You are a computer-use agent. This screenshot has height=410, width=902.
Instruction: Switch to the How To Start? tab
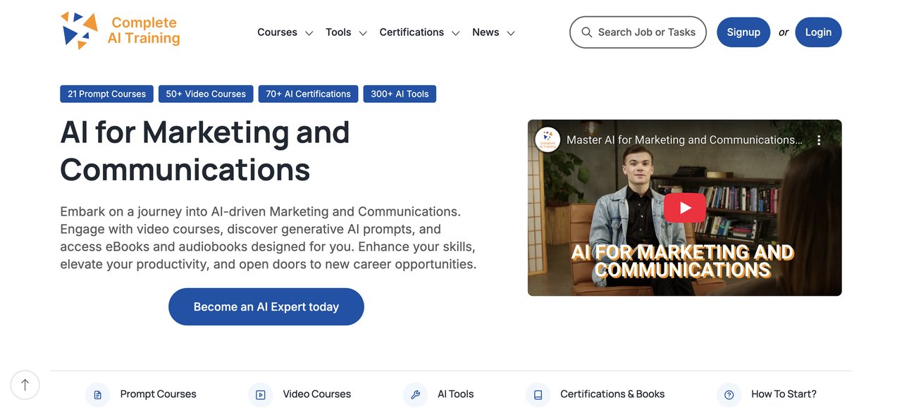pos(767,395)
